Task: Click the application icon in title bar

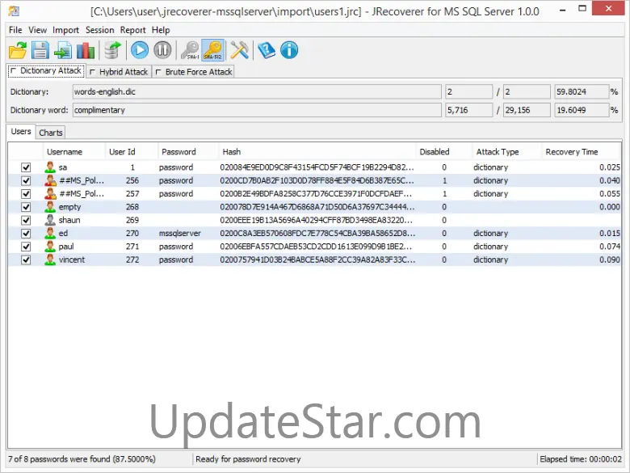Action: [14, 11]
